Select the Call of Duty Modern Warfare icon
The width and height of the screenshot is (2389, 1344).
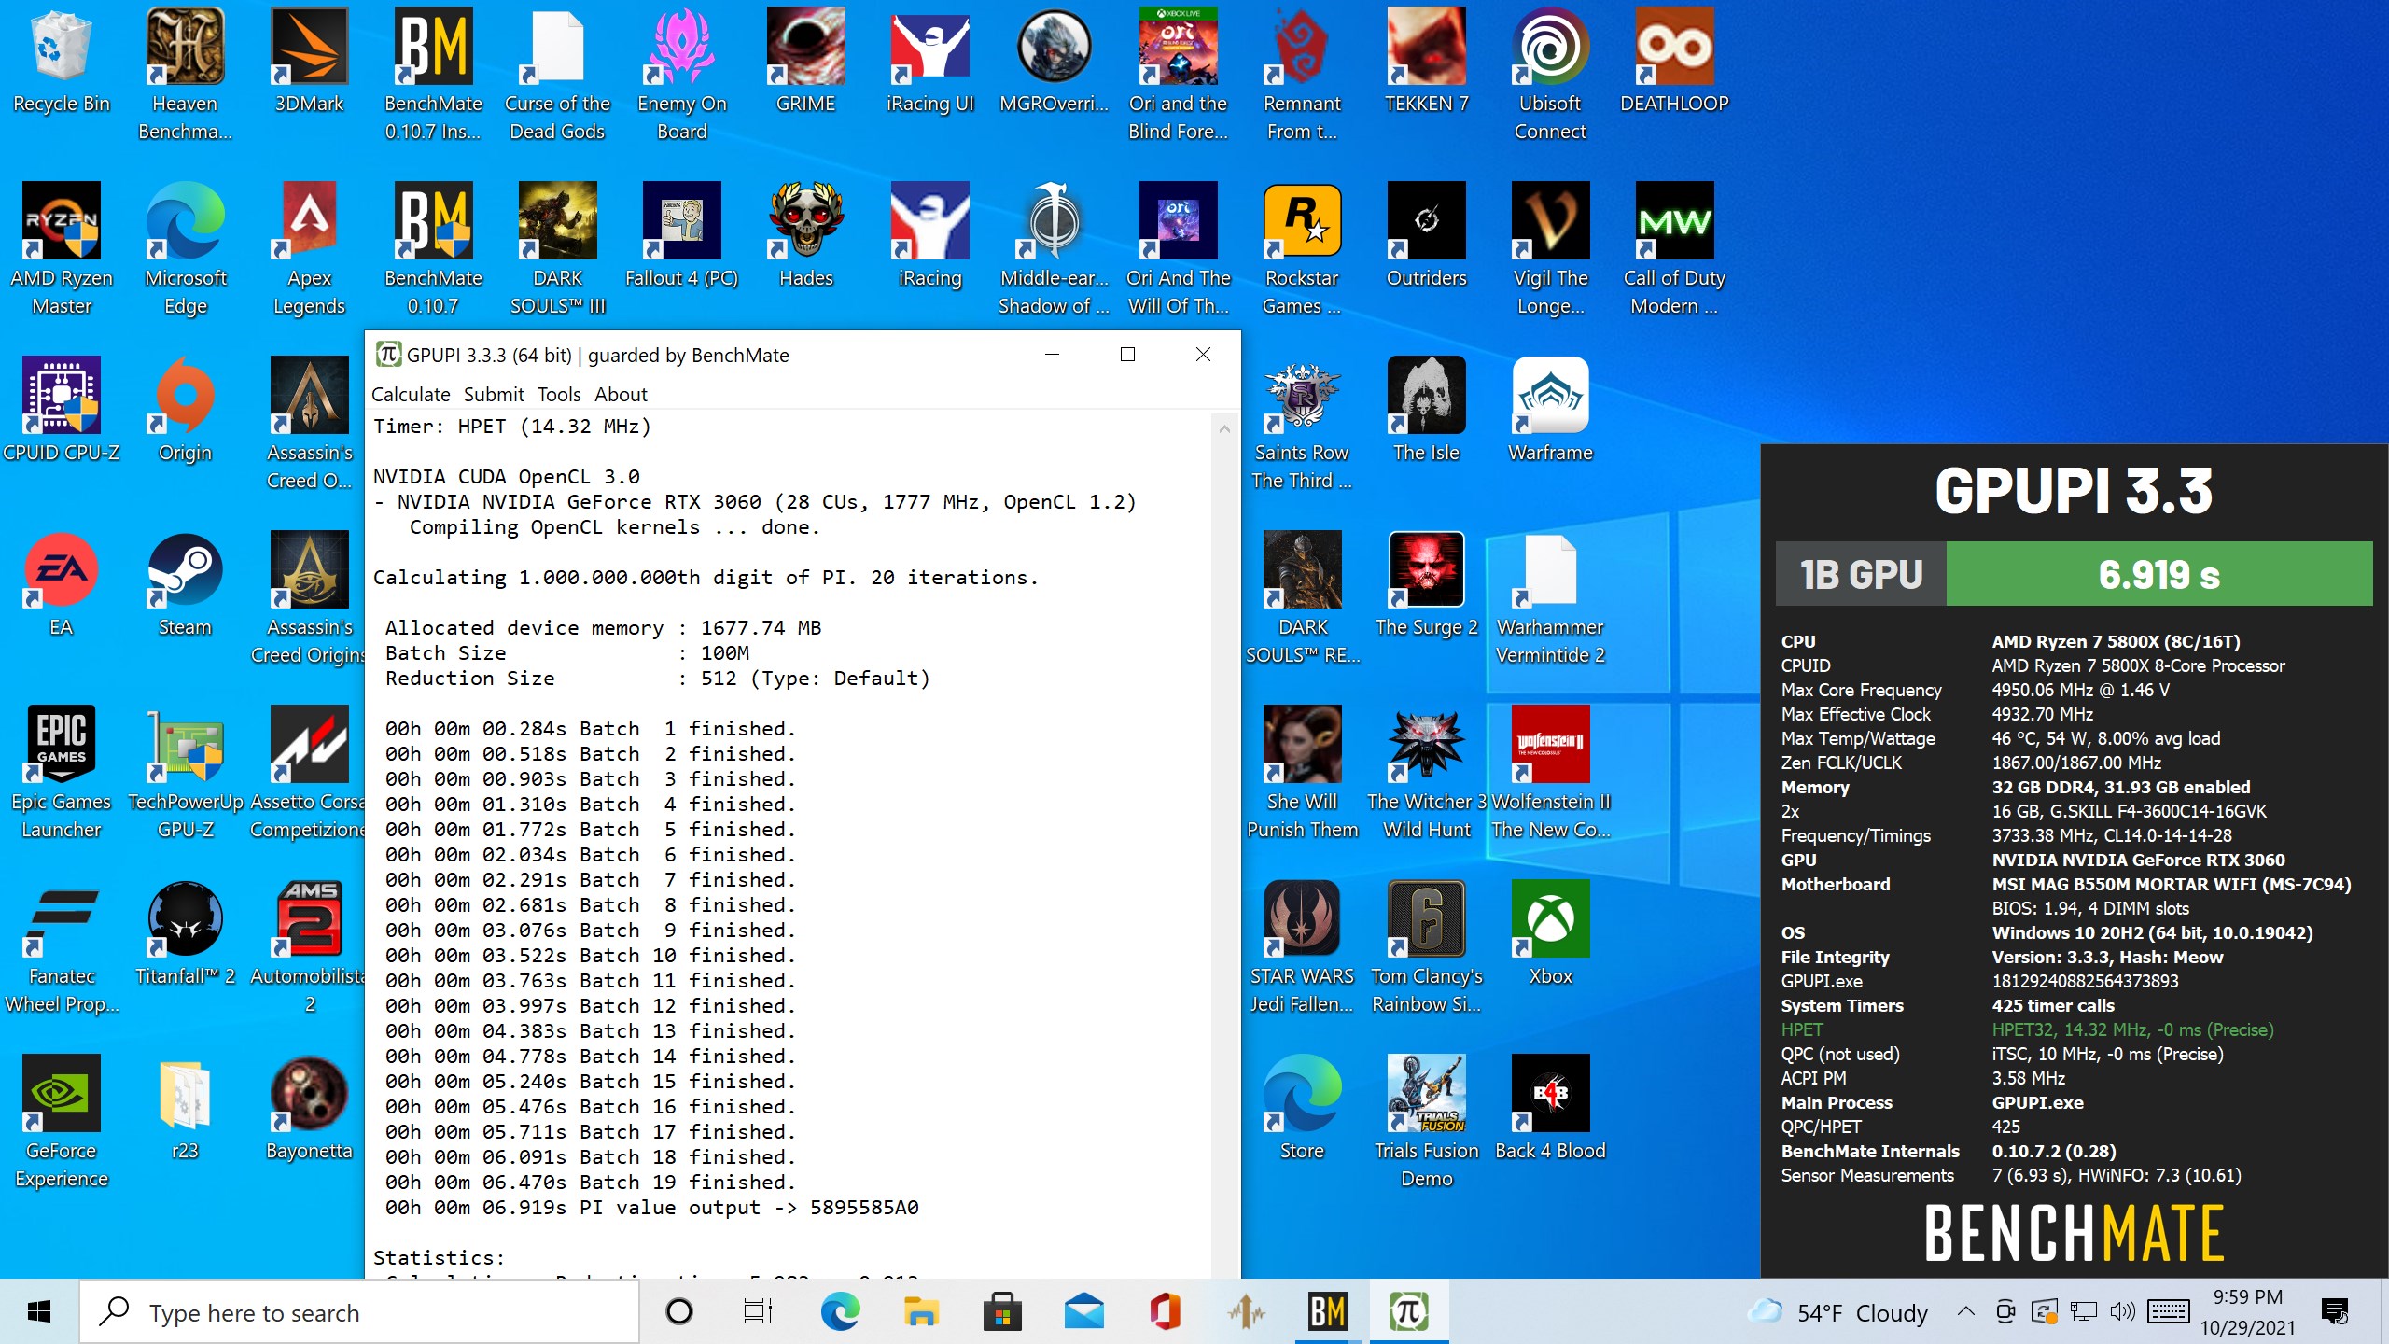pyautogui.click(x=1674, y=248)
